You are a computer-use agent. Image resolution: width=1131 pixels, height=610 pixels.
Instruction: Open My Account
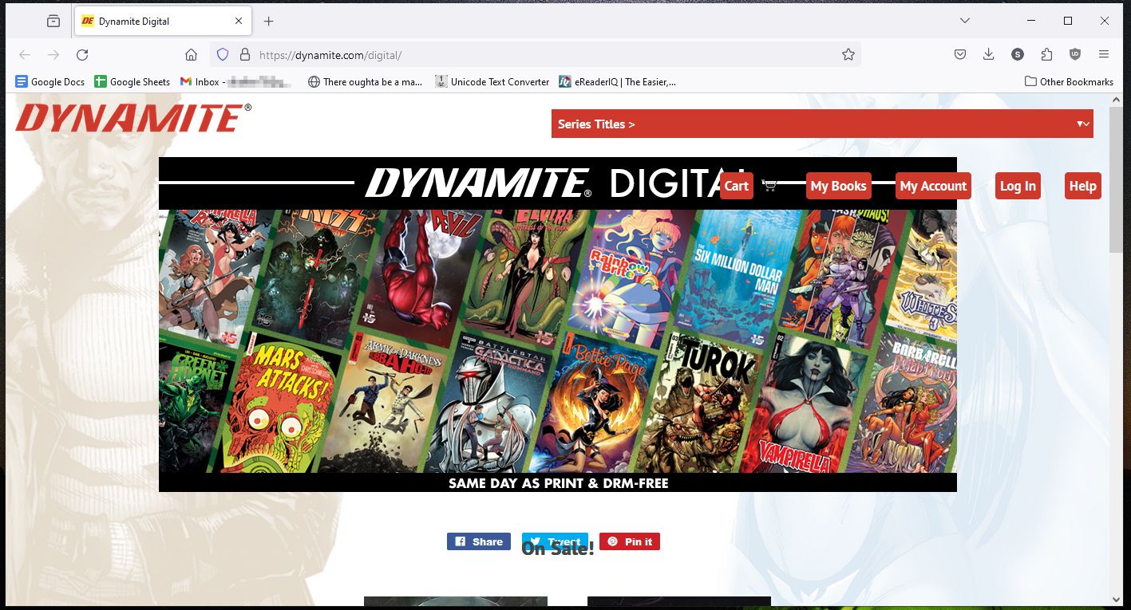(x=933, y=186)
